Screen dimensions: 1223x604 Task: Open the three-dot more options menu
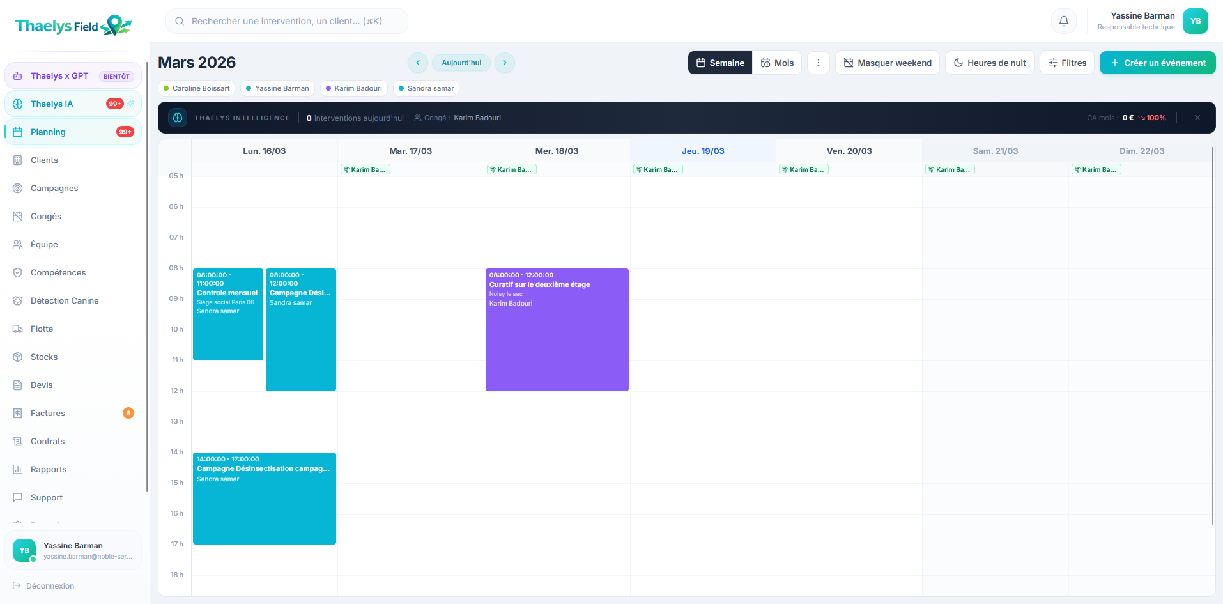coord(818,63)
